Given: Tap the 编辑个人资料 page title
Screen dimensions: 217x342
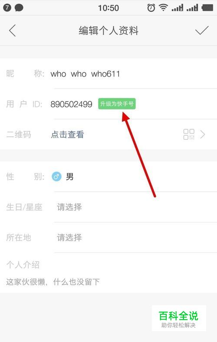Looking at the screenshot, I should tap(108, 31).
